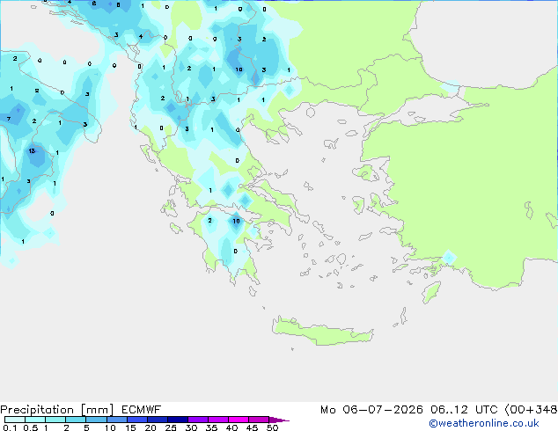This screenshot has width=558, height=431.
Task: Click the 35–40 mm legend swatch
Action: coord(218,420)
